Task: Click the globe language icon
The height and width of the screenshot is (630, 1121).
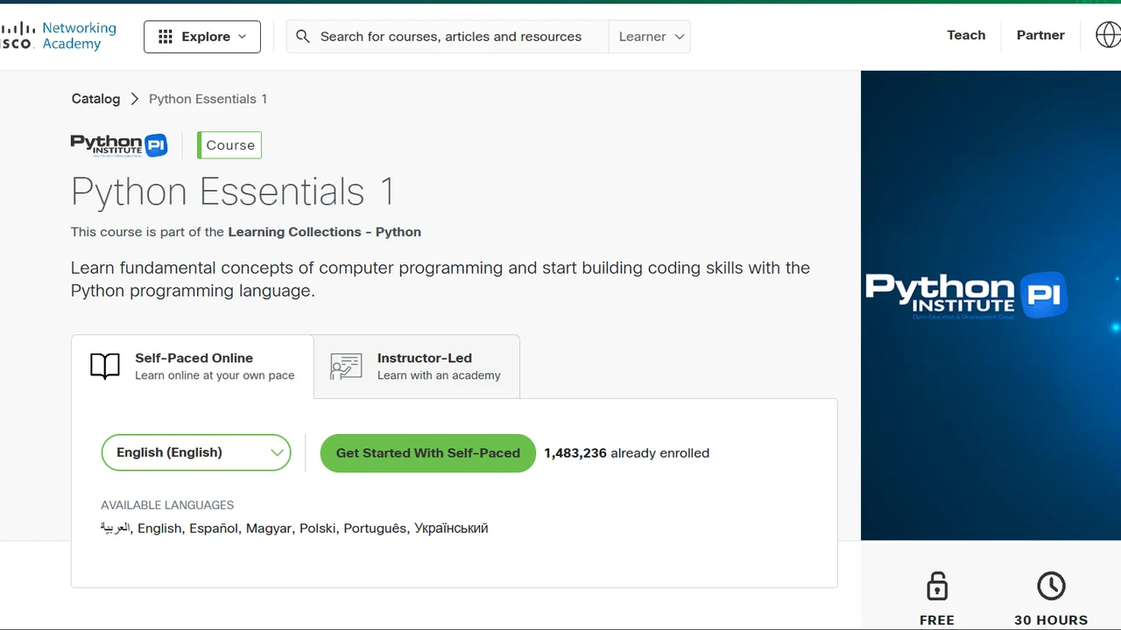Action: point(1107,36)
